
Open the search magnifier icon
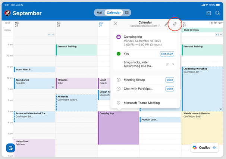(x=217, y=13)
